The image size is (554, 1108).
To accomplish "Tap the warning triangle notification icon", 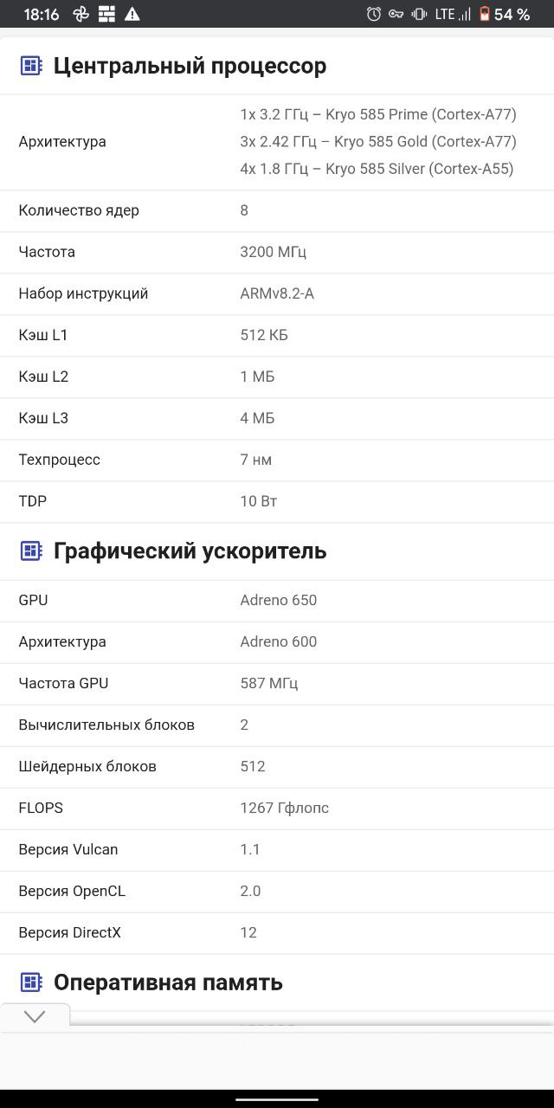I will pyautogui.click(x=132, y=14).
